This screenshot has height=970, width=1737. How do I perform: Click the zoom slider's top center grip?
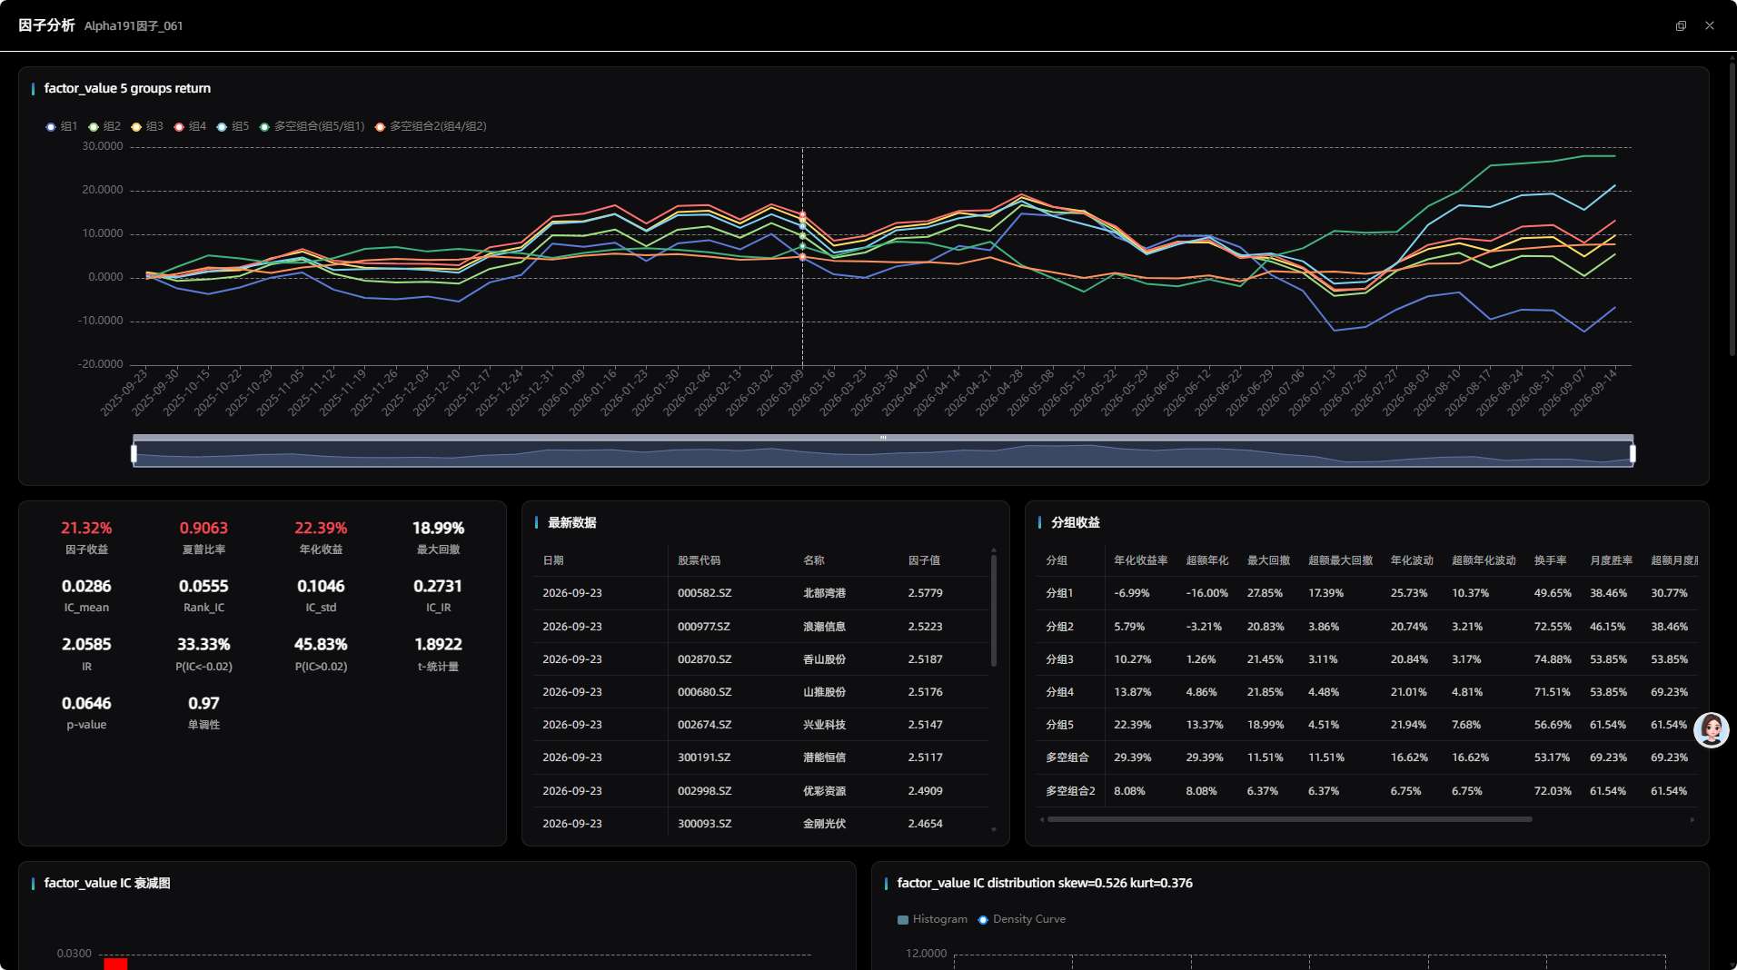point(883,438)
